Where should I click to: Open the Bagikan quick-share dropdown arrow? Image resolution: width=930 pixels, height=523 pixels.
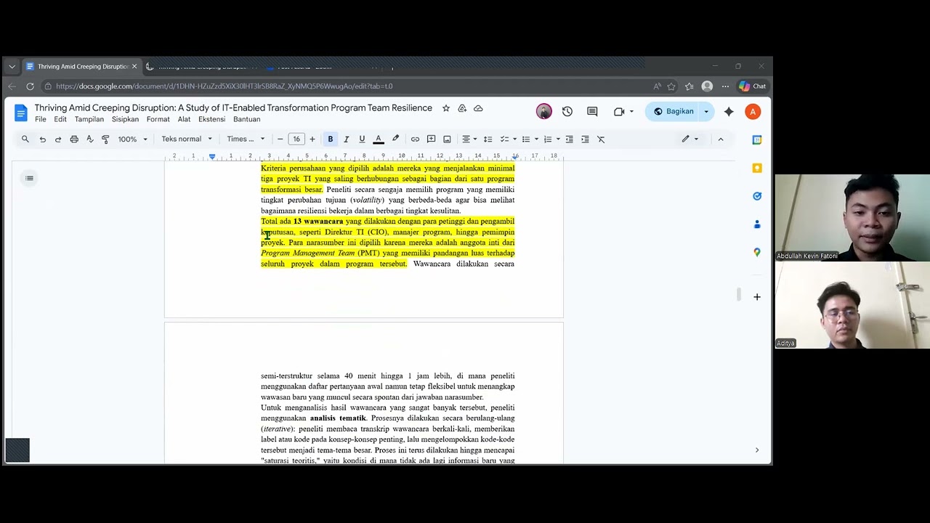(705, 111)
